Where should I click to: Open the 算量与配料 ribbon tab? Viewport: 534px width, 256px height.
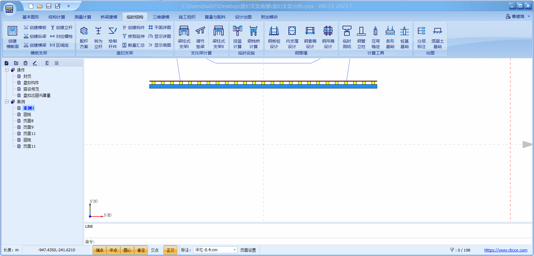(x=215, y=17)
